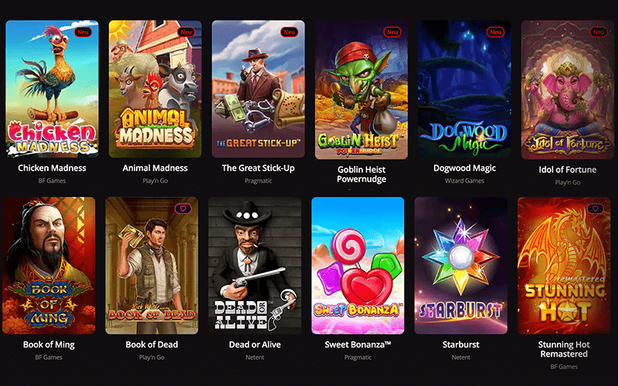Click the Neu badge on Animal Madness
Viewport: 618px width, 386px height.
(x=186, y=32)
